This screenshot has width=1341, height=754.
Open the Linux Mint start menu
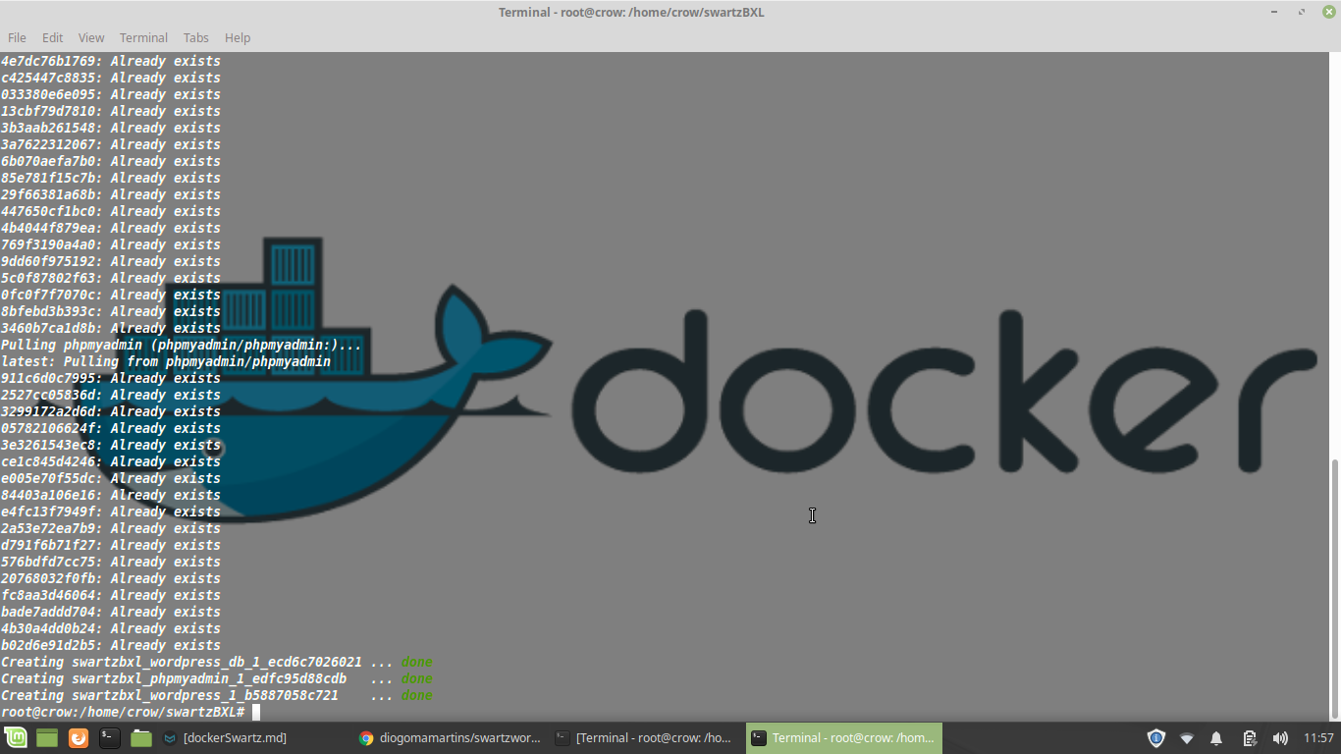[16, 738]
